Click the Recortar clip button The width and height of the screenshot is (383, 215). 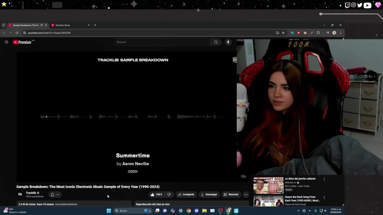[231, 194]
